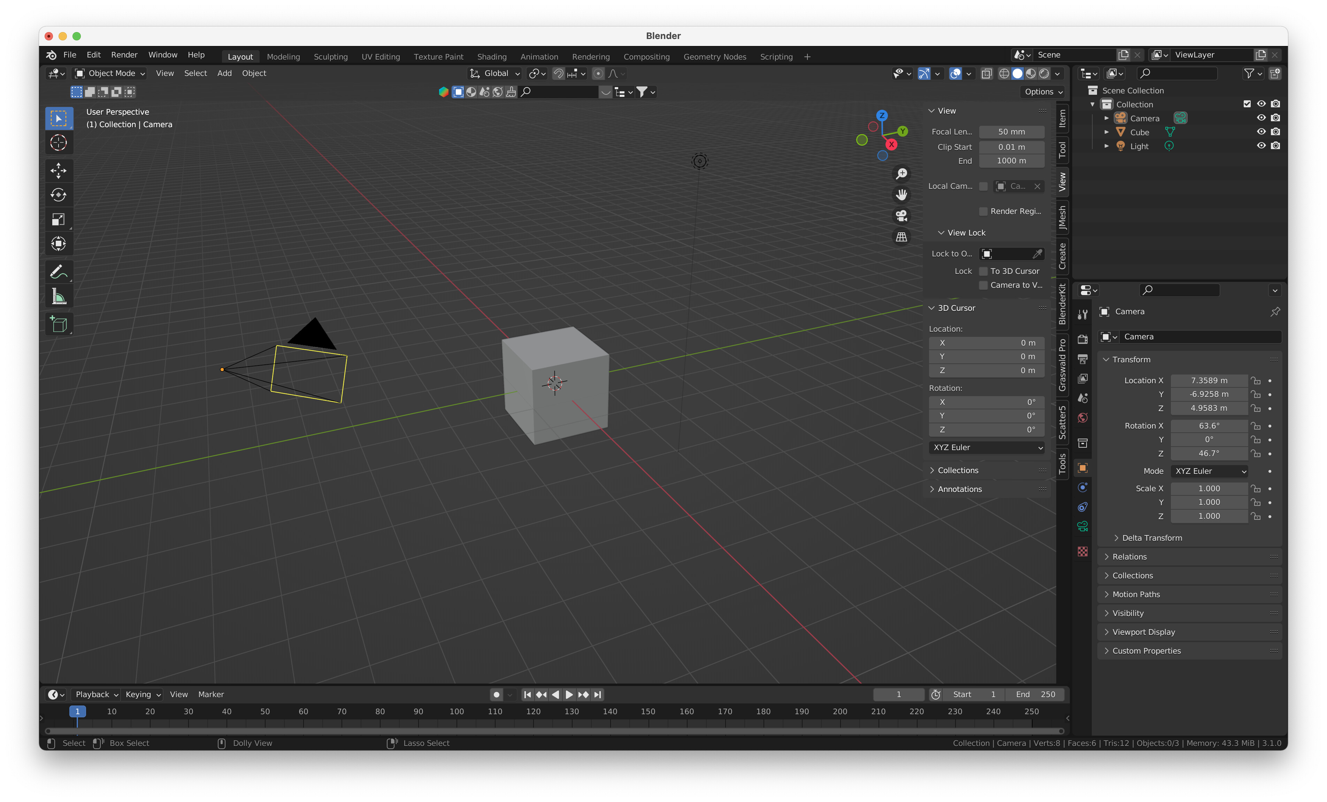Image resolution: width=1327 pixels, height=802 pixels.
Task: Open Playback popover in timeline
Action: click(x=97, y=694)
